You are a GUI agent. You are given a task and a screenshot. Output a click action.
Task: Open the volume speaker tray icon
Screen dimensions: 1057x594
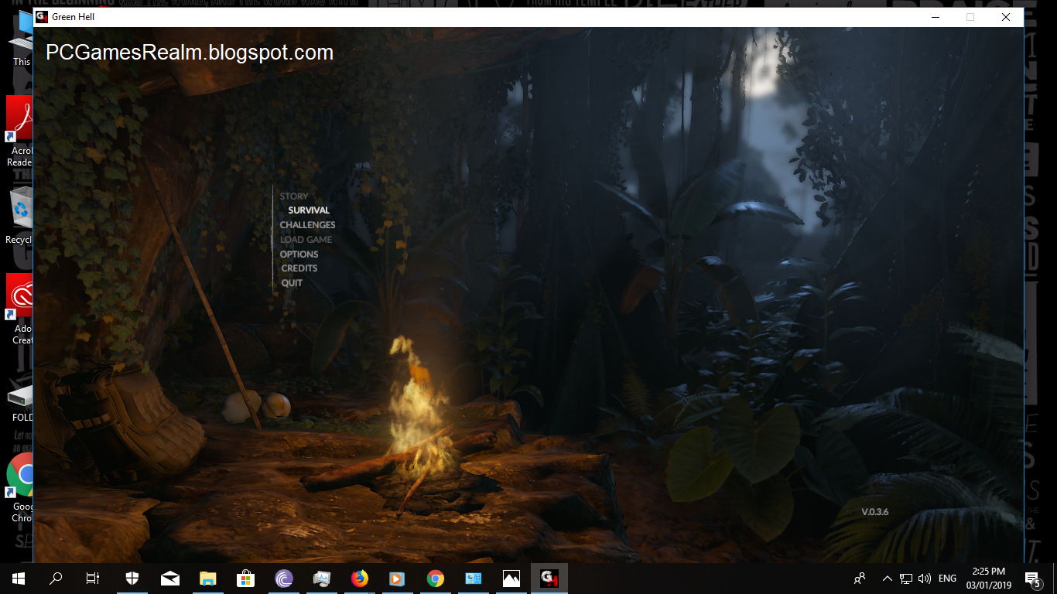click(924, 578)
